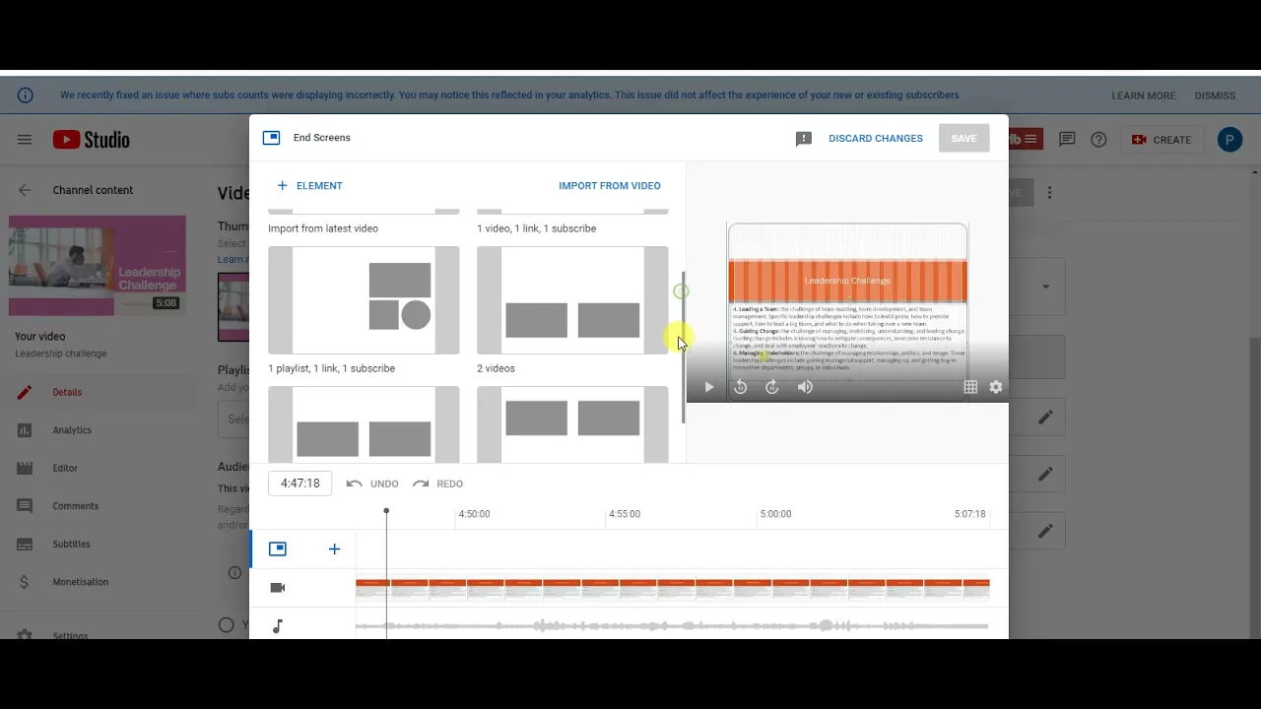Play the end screen preview video
This screenshot has width=1261, height=709.
click(708, 387)
